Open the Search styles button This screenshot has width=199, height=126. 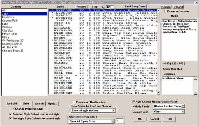[39, 104]
